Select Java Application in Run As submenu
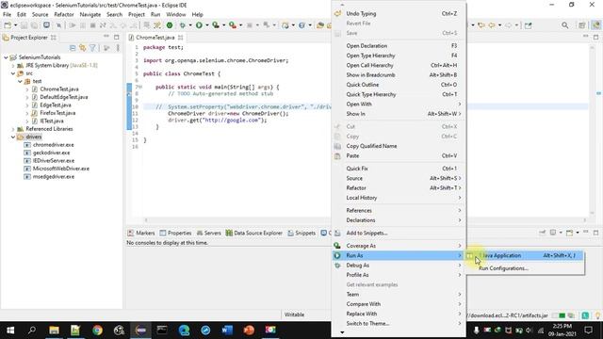The image size is (603, 339). click(526, 255)
